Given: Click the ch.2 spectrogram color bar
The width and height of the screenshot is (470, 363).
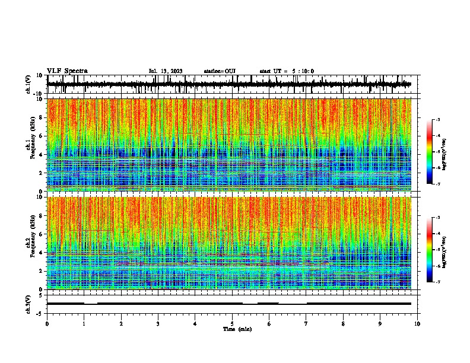Looking at the screenshot, I should pyautogui.click(x=429, y=250).
